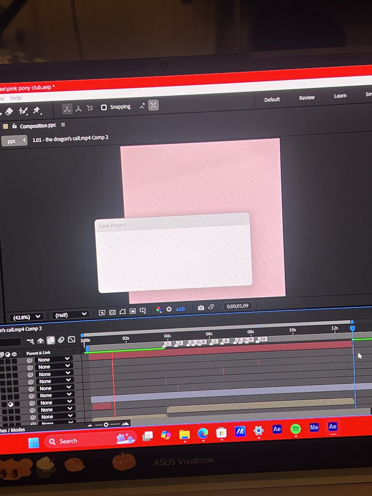Toggle the Region of Interest
The image size is (372, 496).
[x=132, y=311]
